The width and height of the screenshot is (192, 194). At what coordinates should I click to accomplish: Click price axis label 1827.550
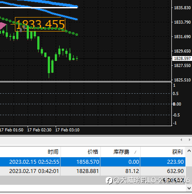[x=182, y=65]
